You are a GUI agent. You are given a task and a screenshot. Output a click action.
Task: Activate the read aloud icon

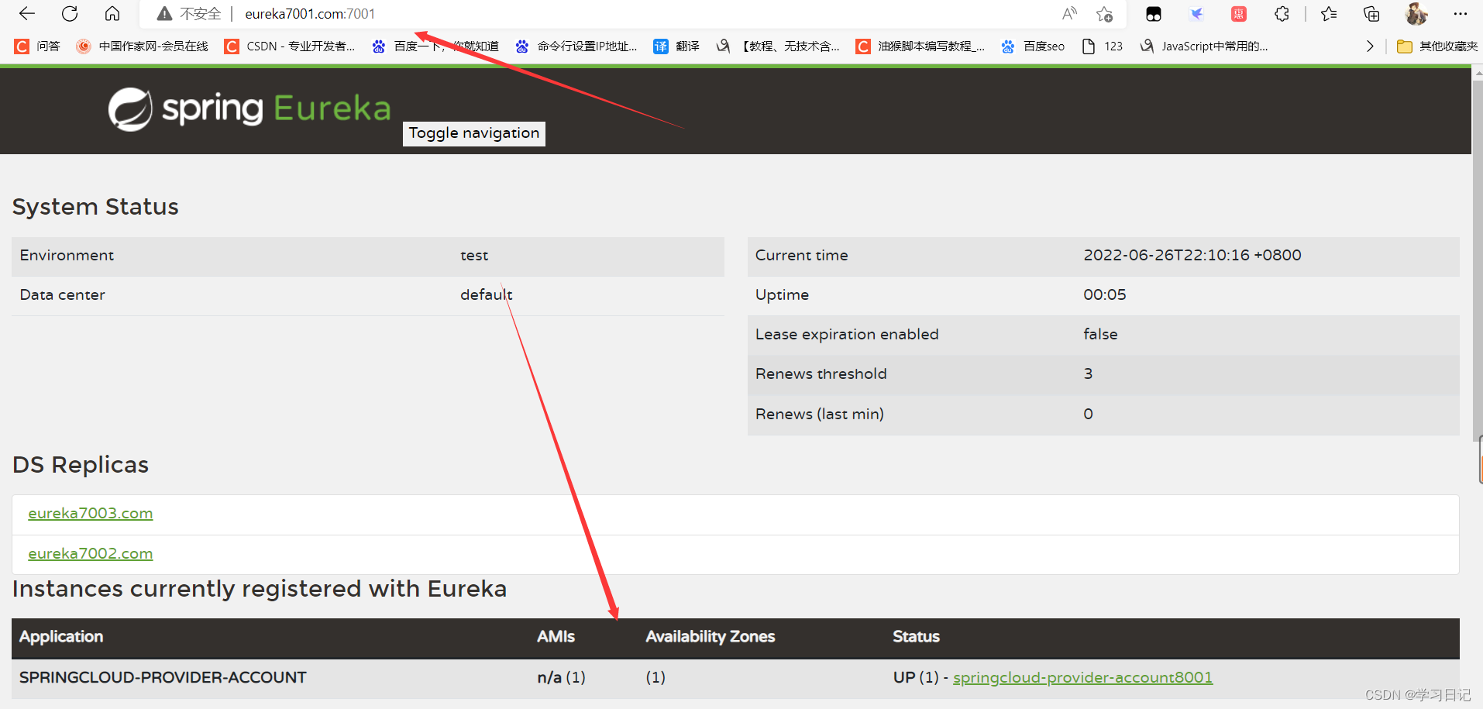coord(1070,13)
